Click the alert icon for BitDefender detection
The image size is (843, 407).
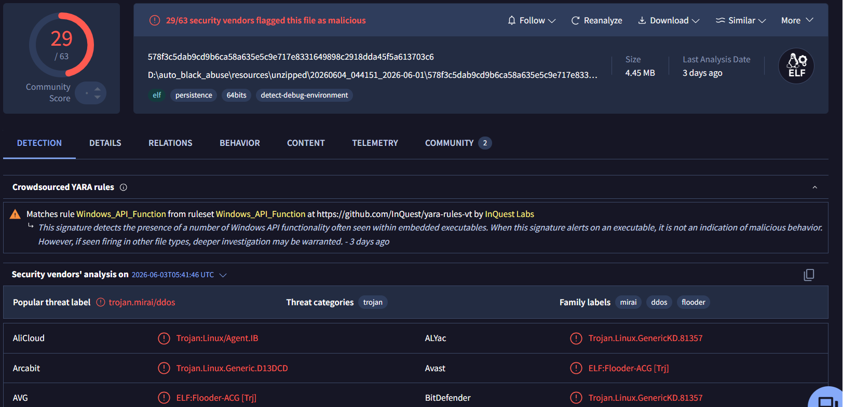pos(576,398)
